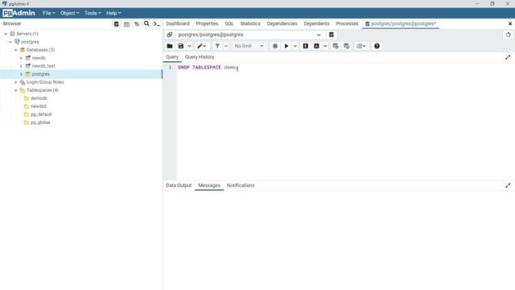Open the edit pencil menu
Viewport: 515px width, 290px height.
[202, 46]
